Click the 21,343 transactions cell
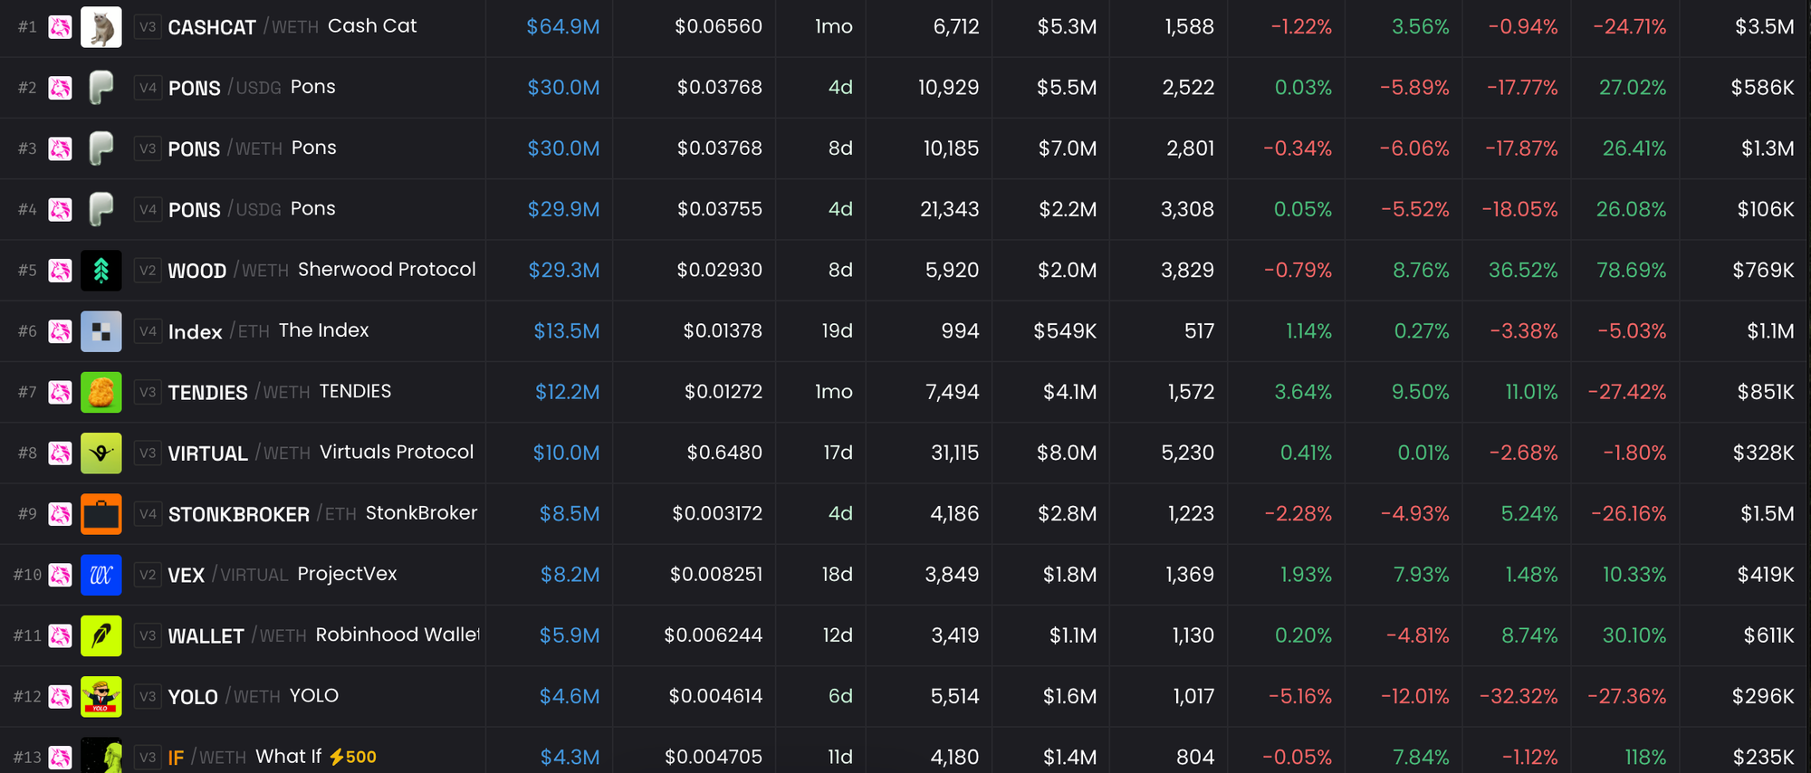The width and height of the screenshot is (1811, 773). coord(950,209)
